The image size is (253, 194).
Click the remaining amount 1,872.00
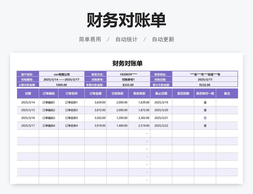pos(139,110)
